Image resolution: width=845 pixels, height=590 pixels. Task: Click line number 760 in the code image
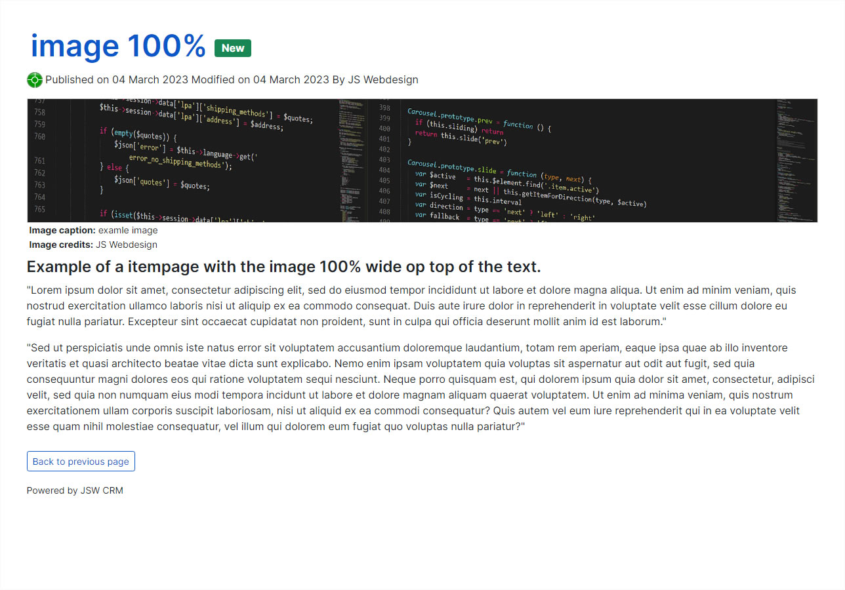click(x=39, y=137)
